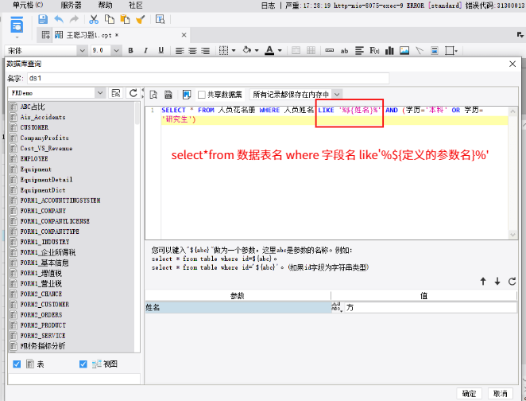Close the 王聪习题1.cpt tab
The height and width of the screenshot is (401, 526).
(x=184, y=35)
